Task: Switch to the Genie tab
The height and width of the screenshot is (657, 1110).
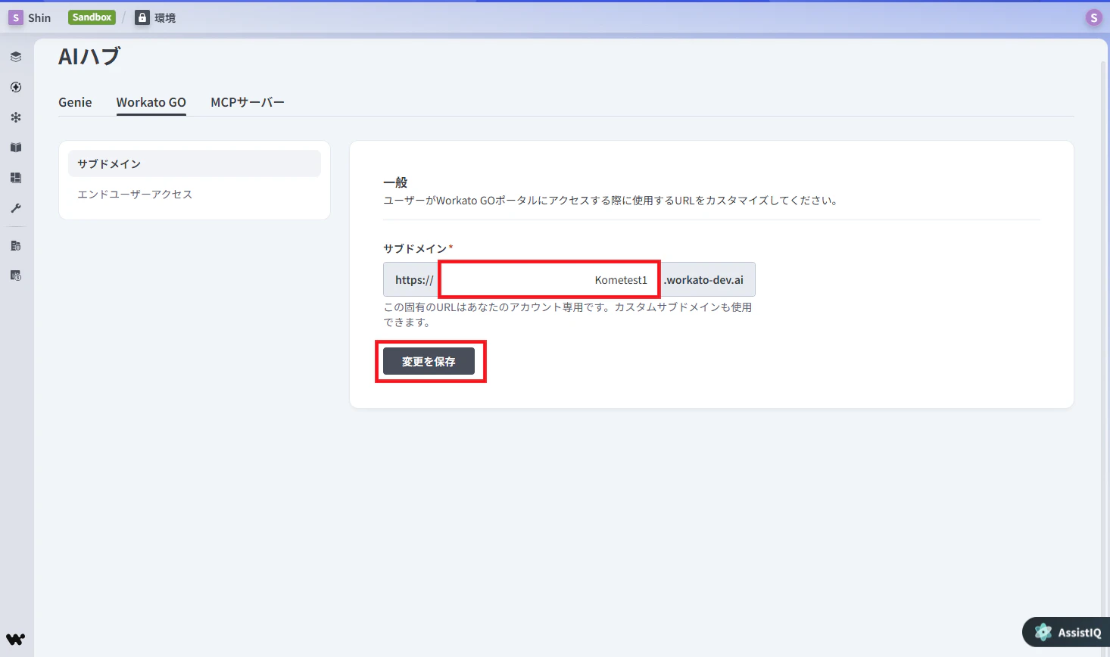Action: [x=75, y=102]
